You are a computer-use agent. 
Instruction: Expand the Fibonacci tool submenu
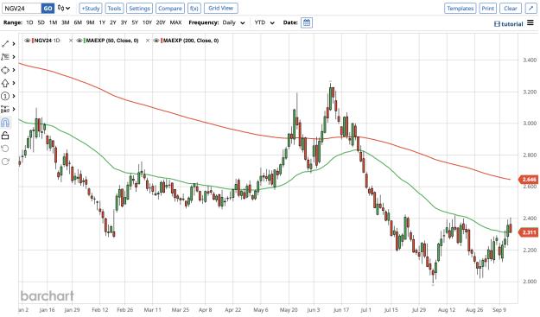(14, 57)
